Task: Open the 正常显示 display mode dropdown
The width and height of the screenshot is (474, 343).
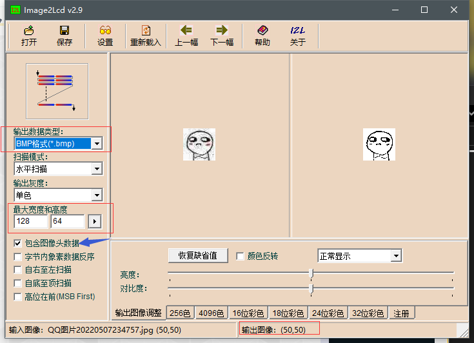Action: (396, 256)
